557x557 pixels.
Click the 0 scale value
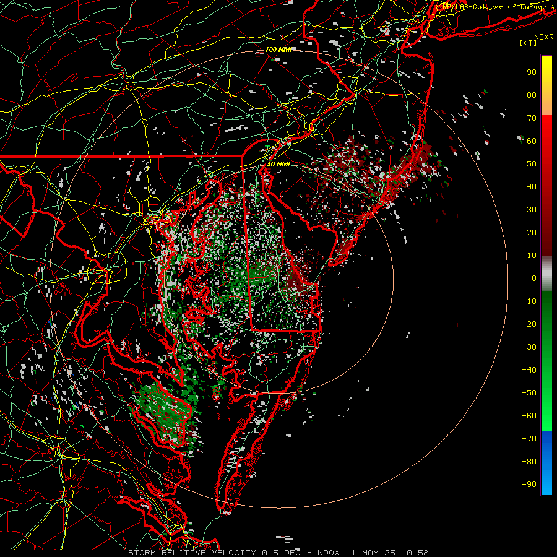coord(534,278)
